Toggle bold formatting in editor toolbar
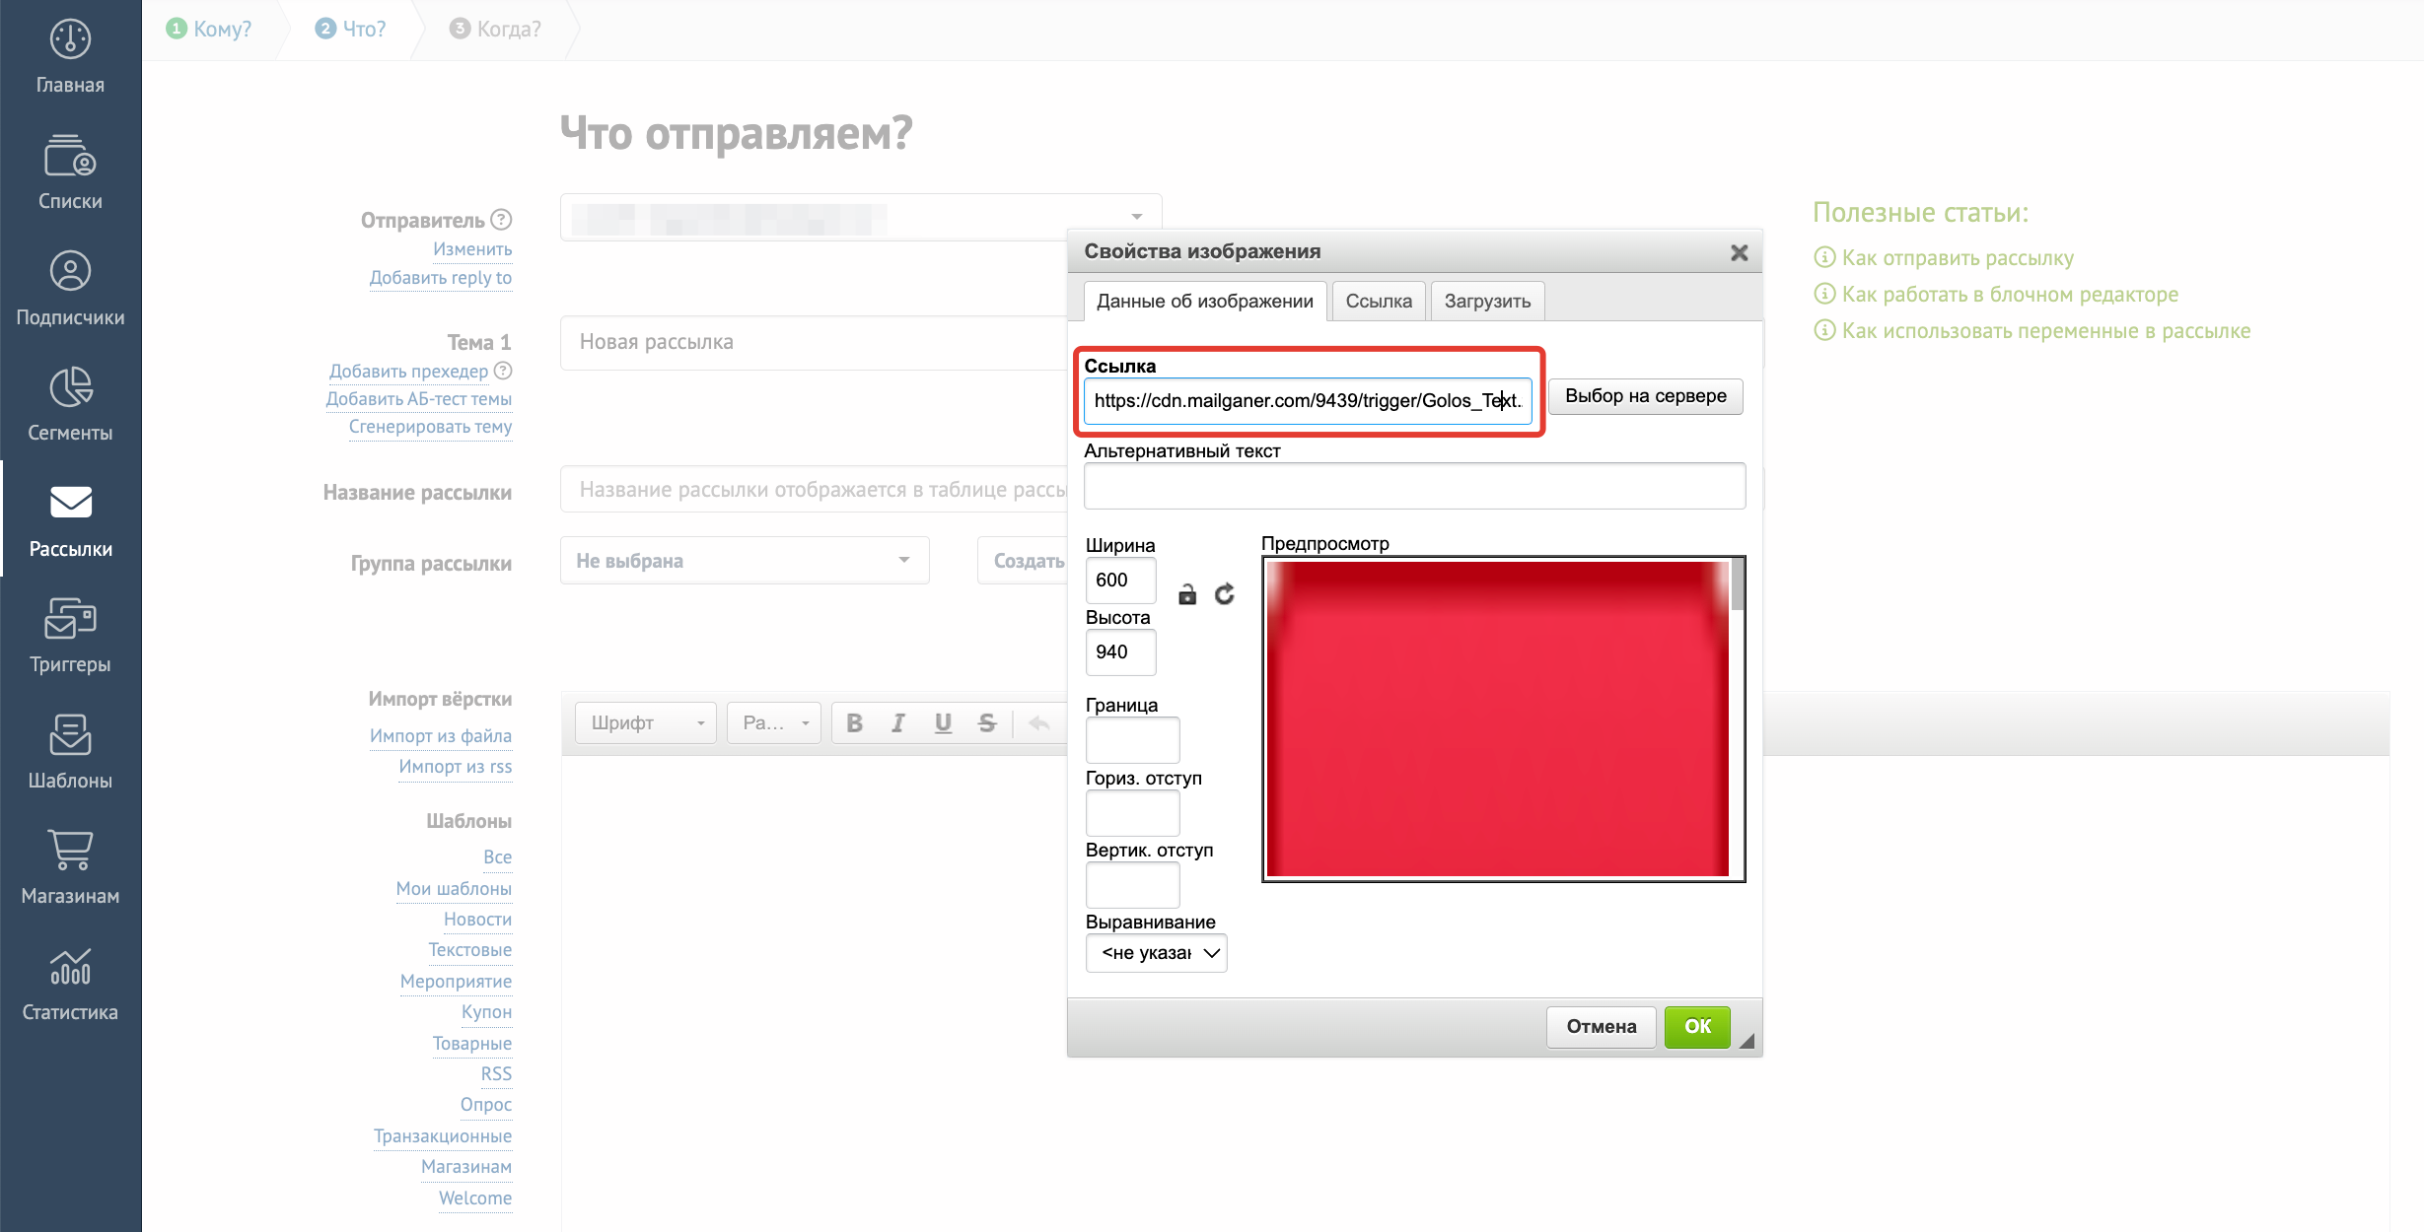Viewport: 2424px width, 1232px height. [854, 723]
